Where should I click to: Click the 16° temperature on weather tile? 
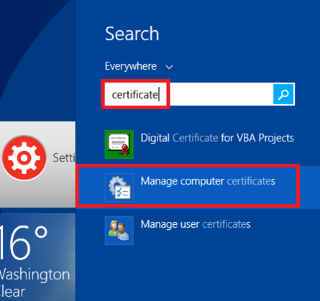(x=24, y=242)
